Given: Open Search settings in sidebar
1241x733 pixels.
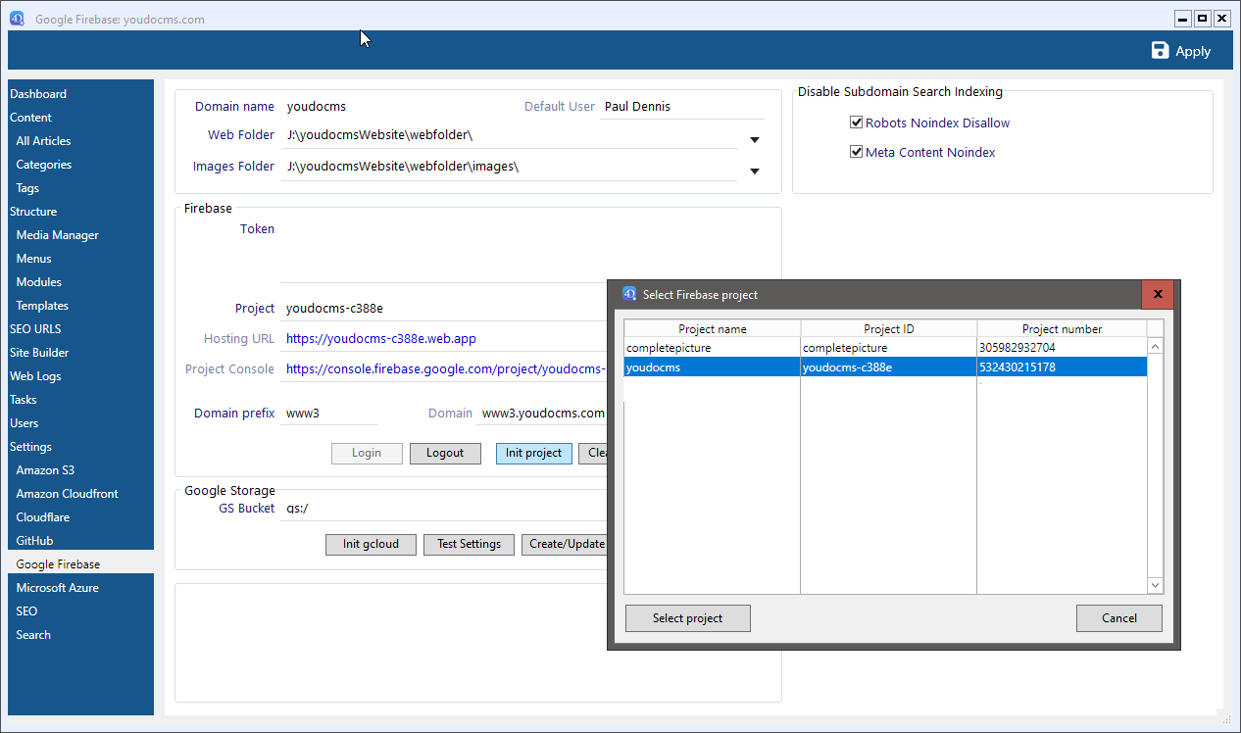Looking at the screenshot, I should click(x=33, y=635).
